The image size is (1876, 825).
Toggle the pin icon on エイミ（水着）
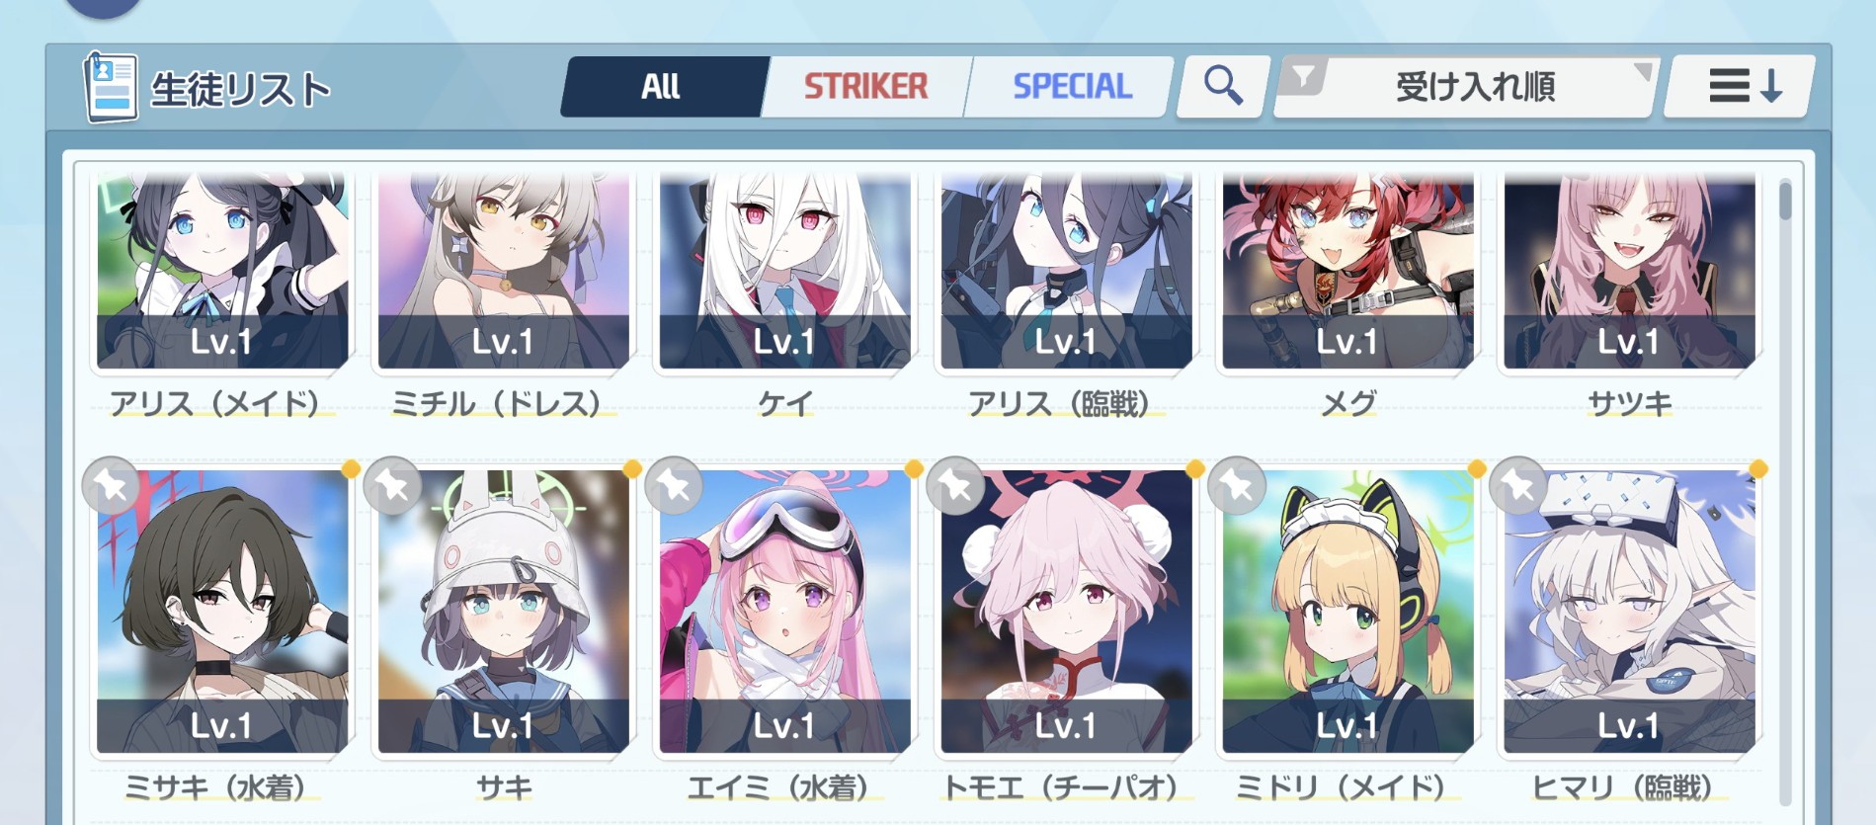pos(674,485)
